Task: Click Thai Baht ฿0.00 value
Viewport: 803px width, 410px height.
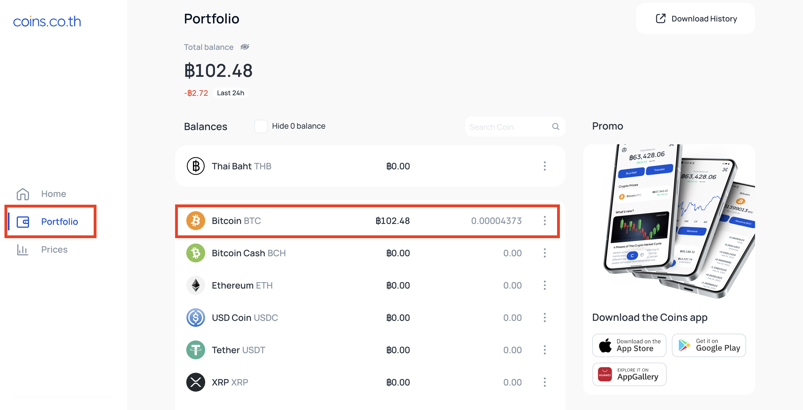Action: (x=398, y=166)
